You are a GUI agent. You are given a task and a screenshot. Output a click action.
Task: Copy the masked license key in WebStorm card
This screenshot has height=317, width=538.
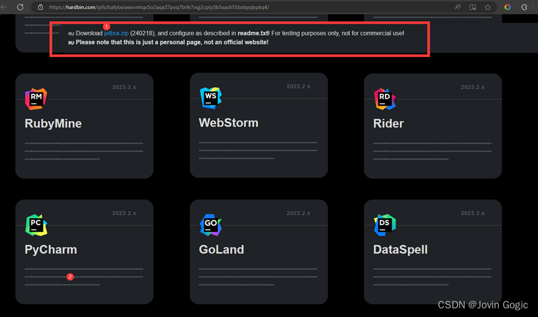(258, 150)
